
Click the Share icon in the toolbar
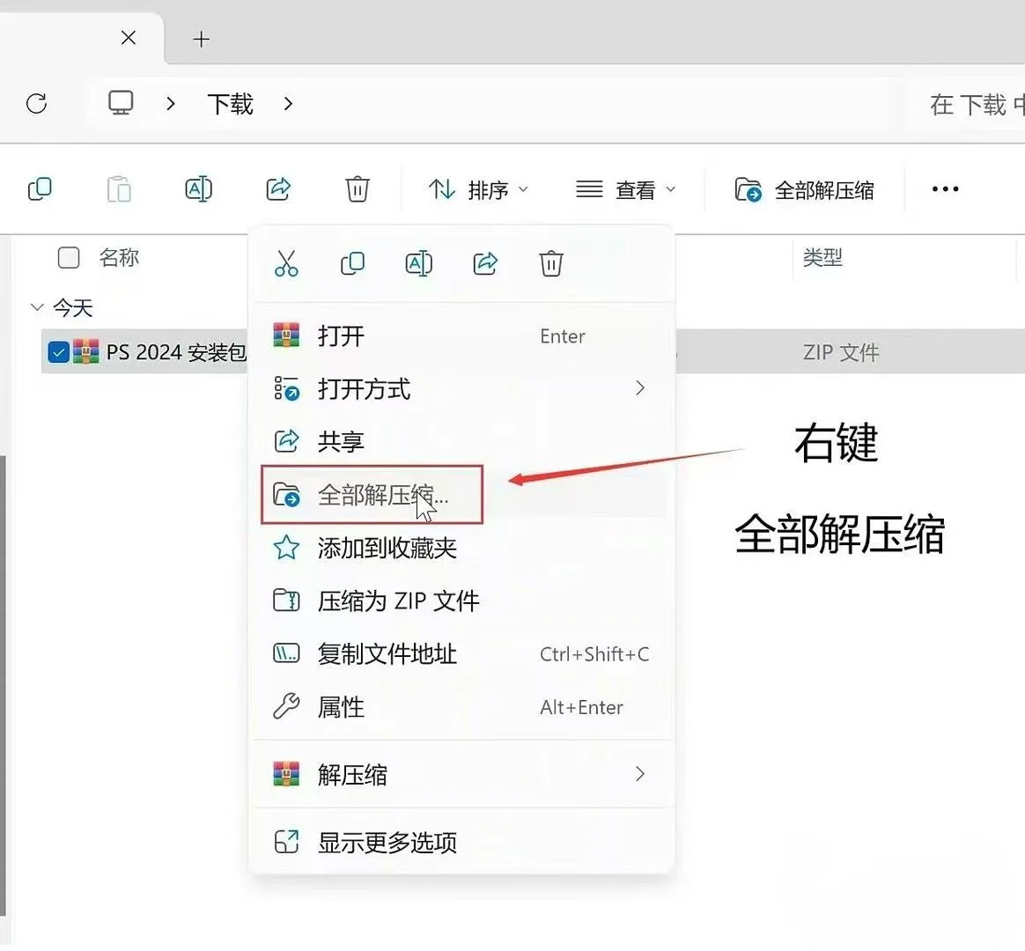pyautogui.click(x=277, y=188)
